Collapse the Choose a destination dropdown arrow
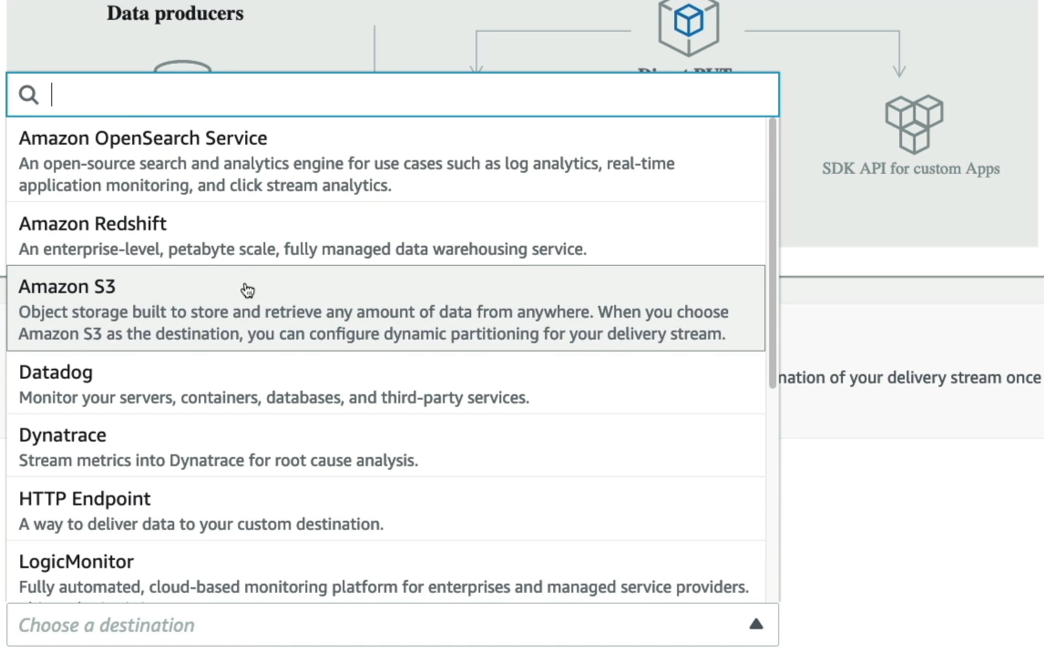The width and height of the screenshot is (1044, 653). point(756,625)
